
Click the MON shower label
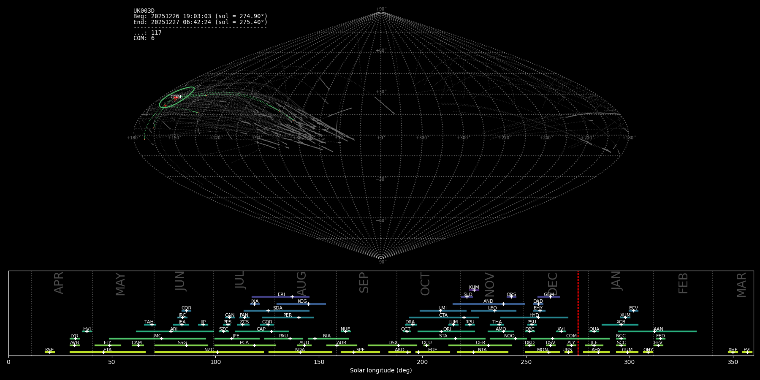click(543, 350)
